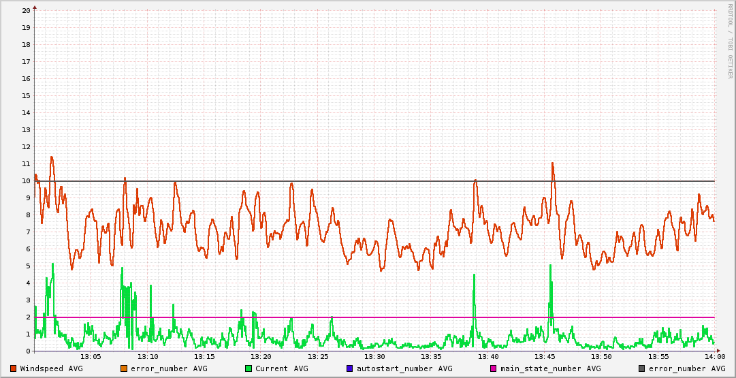Click the 20 value on the y-axis
This screenshot has height=378, width=736.
pyautogui.click(x=26, y=11)
